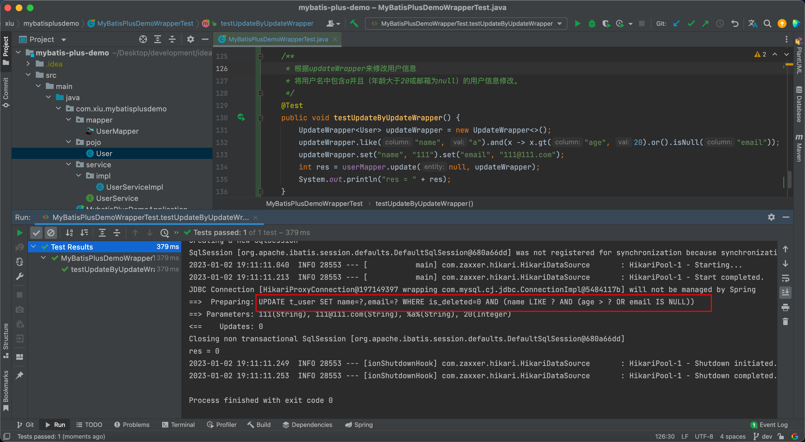
Task: Expand the .idea folder
Action: pos(29,64)
